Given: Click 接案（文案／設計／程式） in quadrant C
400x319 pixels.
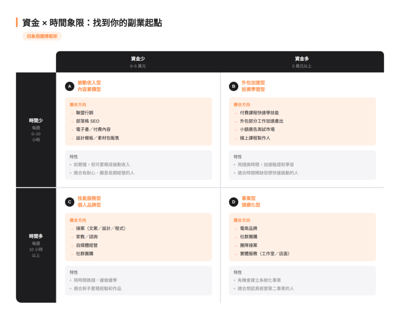Looking at the screenshot, I should [x=101, y=228].
